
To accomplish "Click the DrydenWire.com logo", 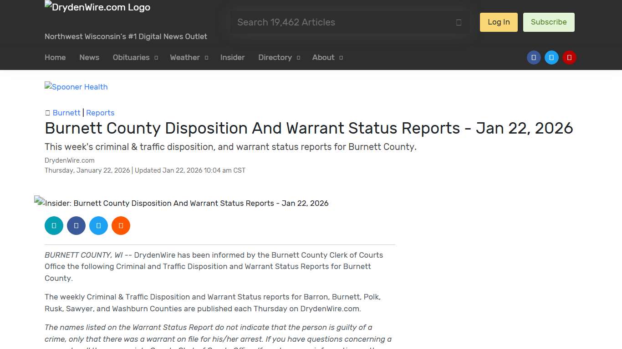I will [97, 7].
